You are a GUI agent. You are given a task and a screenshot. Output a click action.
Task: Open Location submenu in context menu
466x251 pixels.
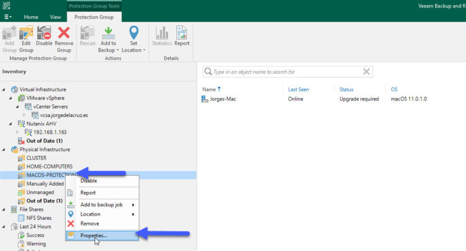coord(103,214)
